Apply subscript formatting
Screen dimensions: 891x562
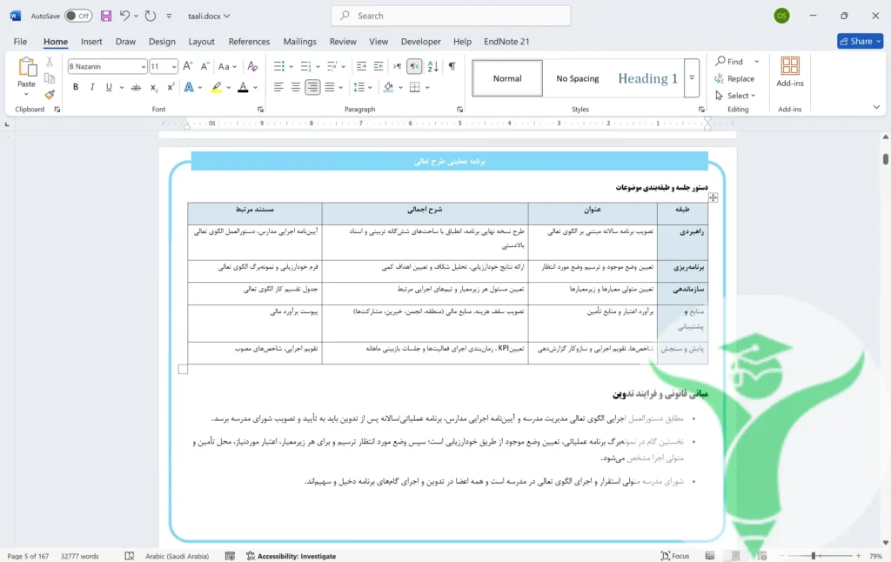153,88
